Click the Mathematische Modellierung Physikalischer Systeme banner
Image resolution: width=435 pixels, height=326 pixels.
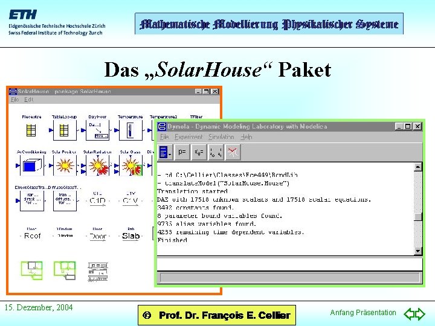tap(269, 24)
